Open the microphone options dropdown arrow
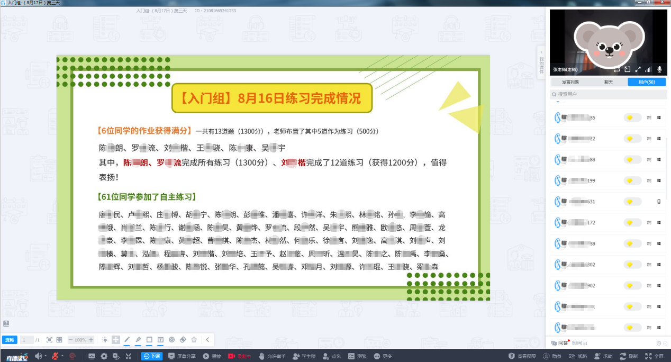 (x=62, y=356)
